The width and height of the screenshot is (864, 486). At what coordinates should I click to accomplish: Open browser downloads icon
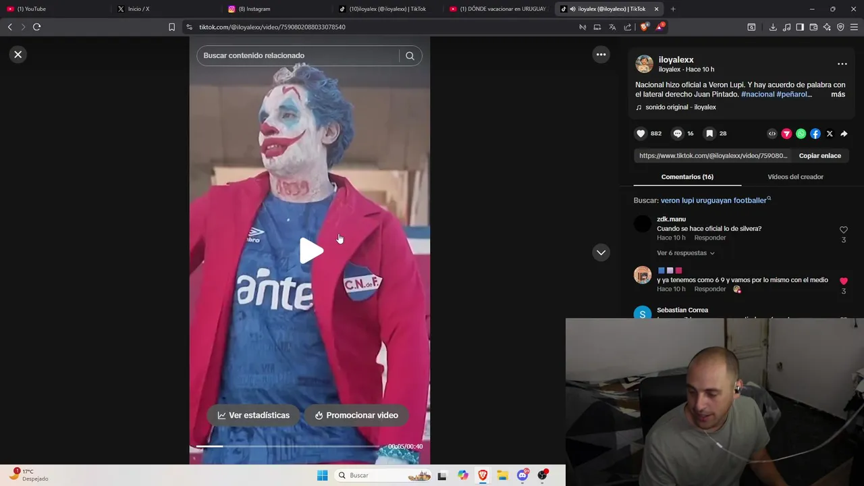[773, 27]
